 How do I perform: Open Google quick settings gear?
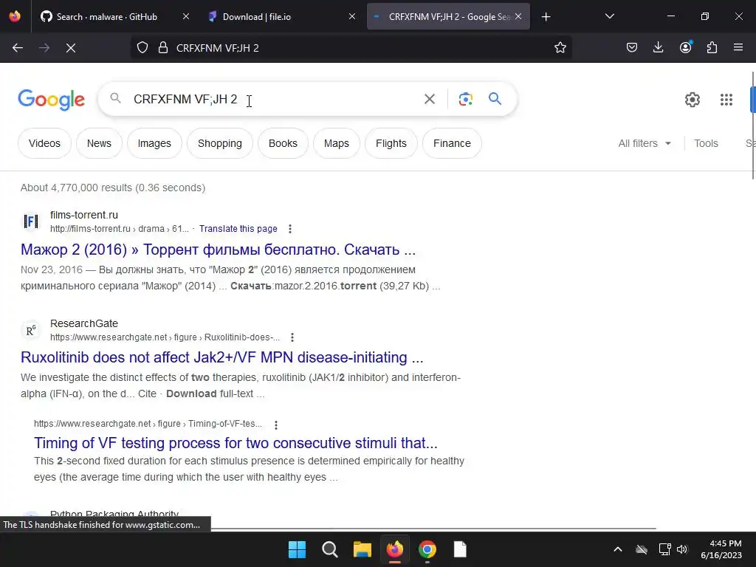(693, 100)
